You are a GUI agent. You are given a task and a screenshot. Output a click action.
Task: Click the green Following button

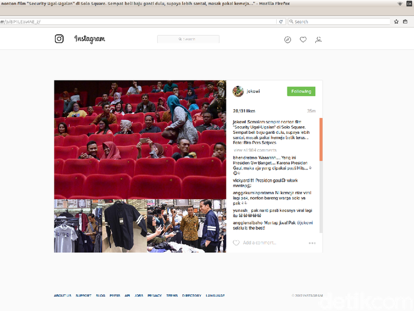(x=301, y=91)
